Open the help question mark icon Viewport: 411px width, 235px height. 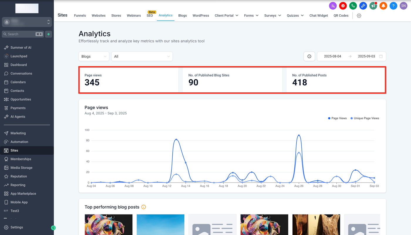393,6
